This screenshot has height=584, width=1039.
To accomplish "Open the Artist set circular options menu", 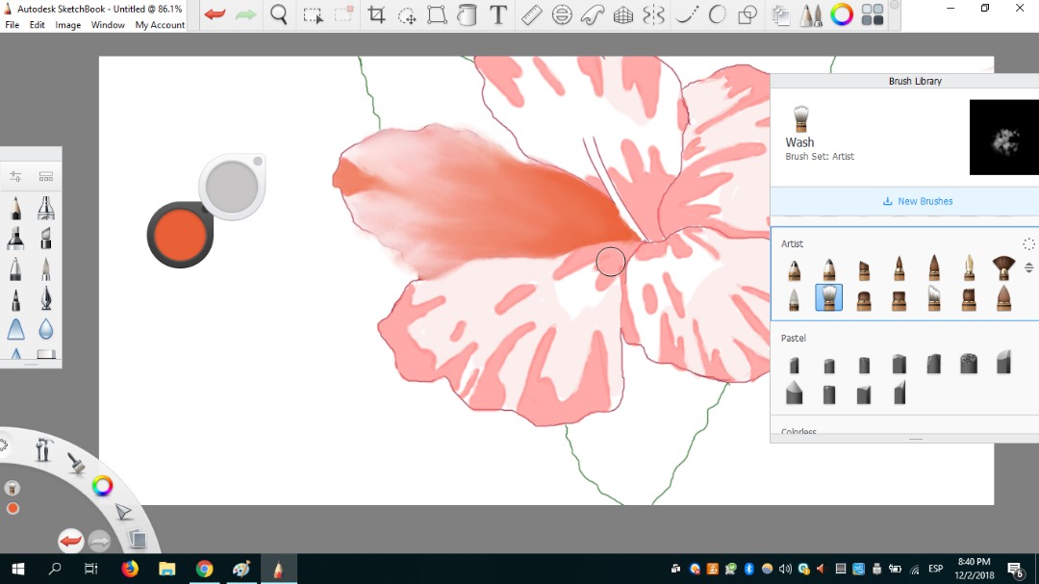I will pyautogui.click(x=1028, y=244).
